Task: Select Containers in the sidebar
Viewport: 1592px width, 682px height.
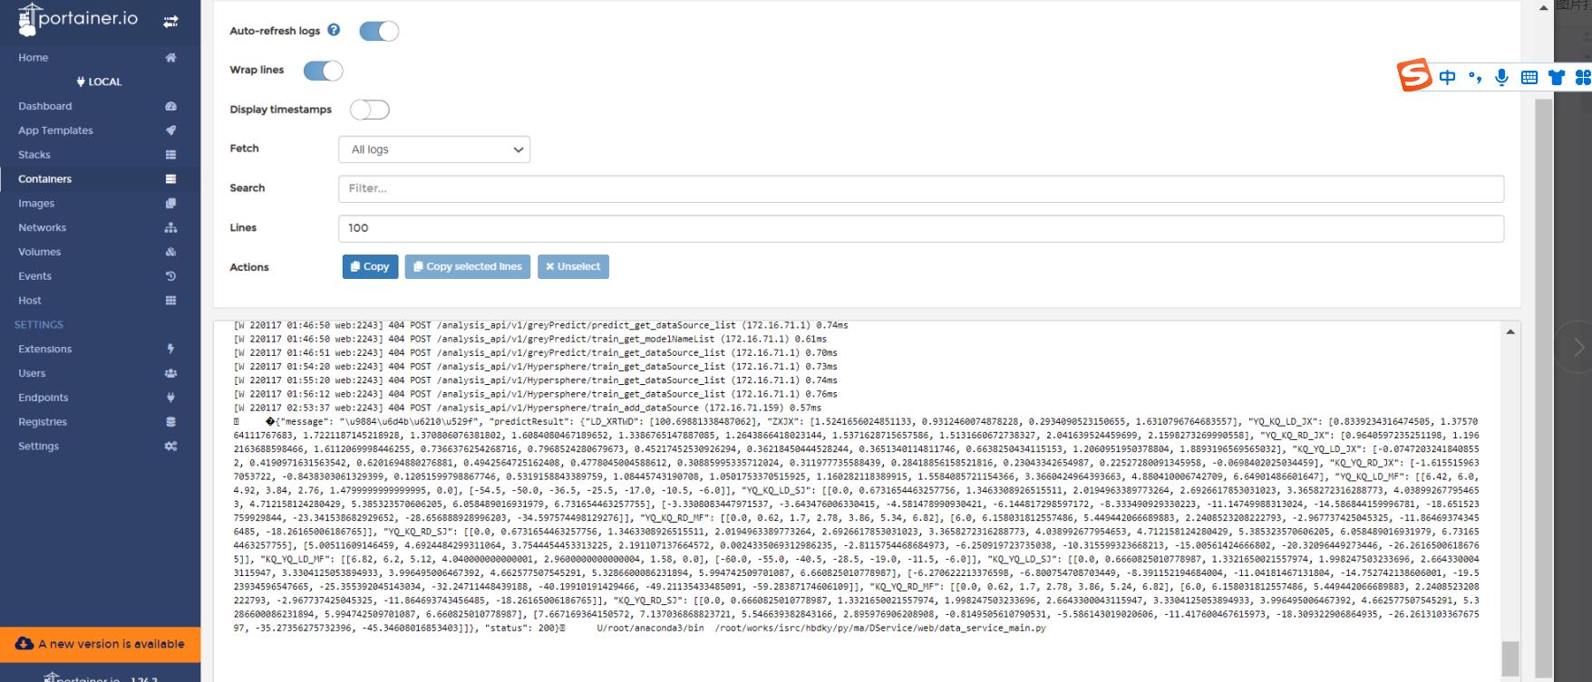Action: (x=45, y=179)
